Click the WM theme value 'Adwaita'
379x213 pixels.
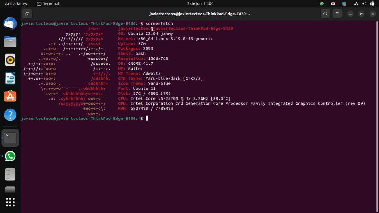[152, 74]
